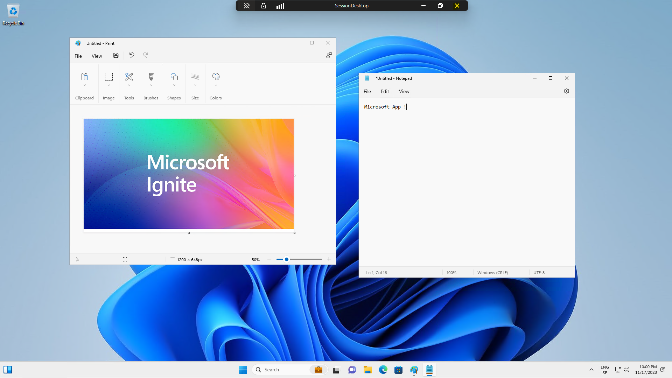Viewport: 672px width, 378px height.
Task: Click the Size lines icon in Paint
Action: (x=195, y=77)
